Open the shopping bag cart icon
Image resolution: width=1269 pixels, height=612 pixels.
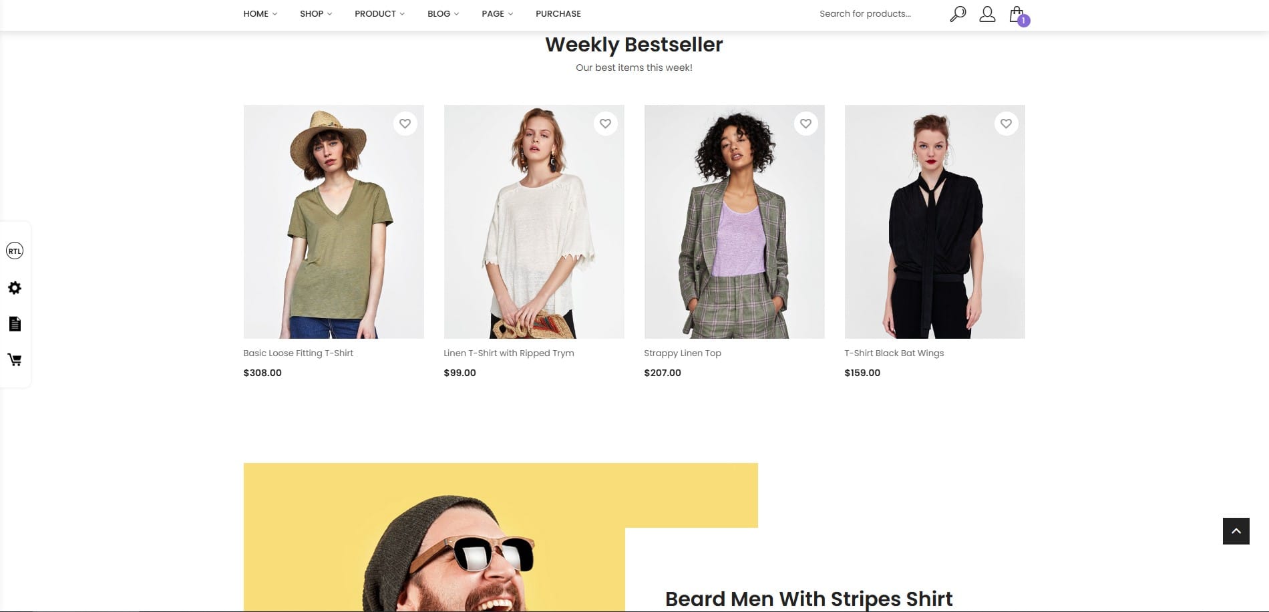[x=1018, y=15]
